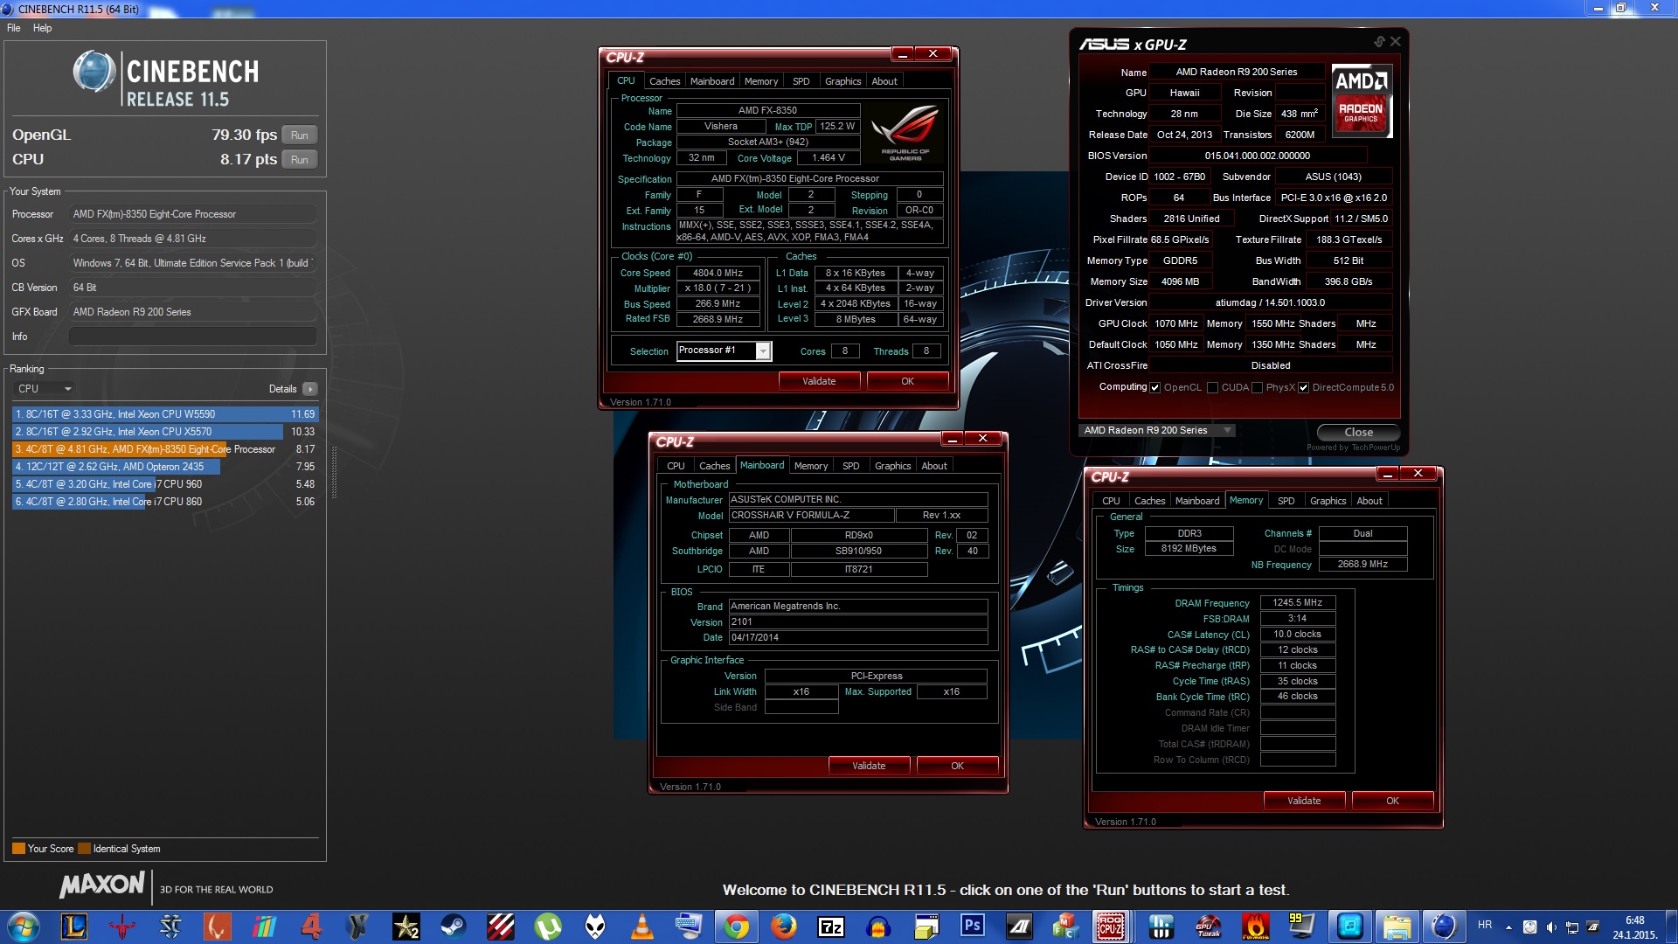Click the GPU-Z BIOS Version field

pyautogui.click(x=1257, y=156)
